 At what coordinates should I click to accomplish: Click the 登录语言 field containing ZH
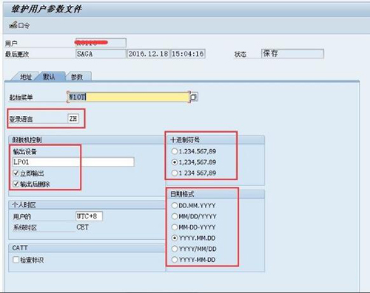73,119
